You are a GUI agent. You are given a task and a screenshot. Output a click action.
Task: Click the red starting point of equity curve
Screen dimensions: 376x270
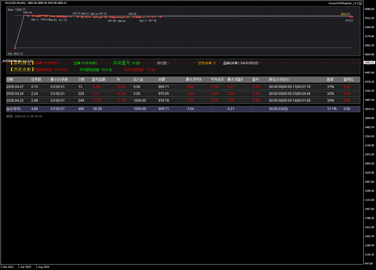[15, 48]
